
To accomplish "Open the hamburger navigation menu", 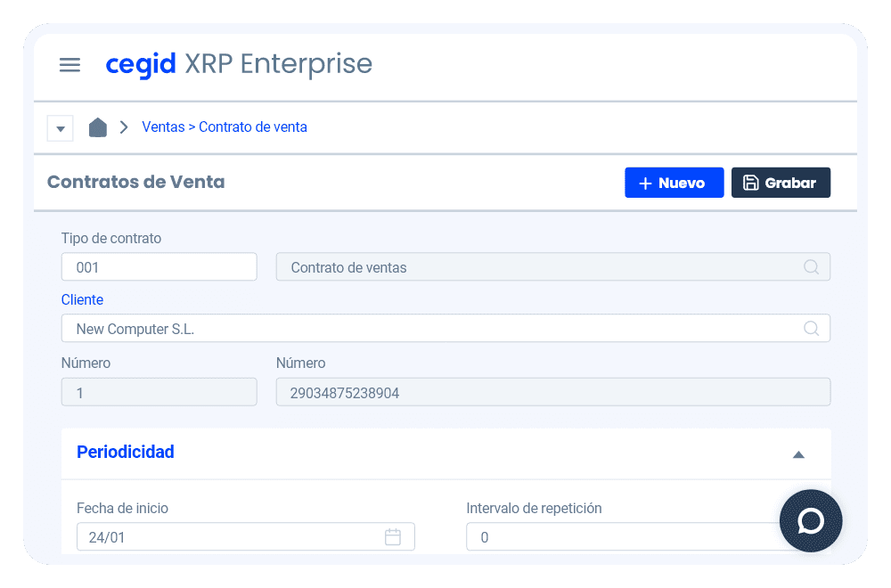I will 69,65.
